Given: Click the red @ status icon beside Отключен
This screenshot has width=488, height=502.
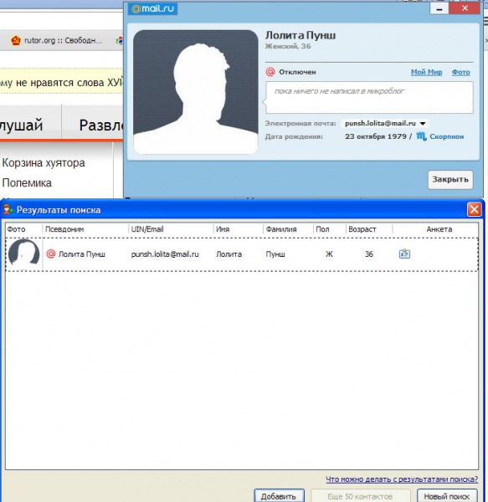Looking at the screenshot, I should coord(270,72).
